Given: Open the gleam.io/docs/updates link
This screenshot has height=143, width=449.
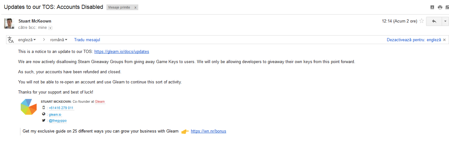Looking at the screenshot, I should (121, 51).
